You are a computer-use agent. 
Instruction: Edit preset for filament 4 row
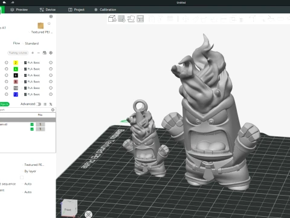51,69
